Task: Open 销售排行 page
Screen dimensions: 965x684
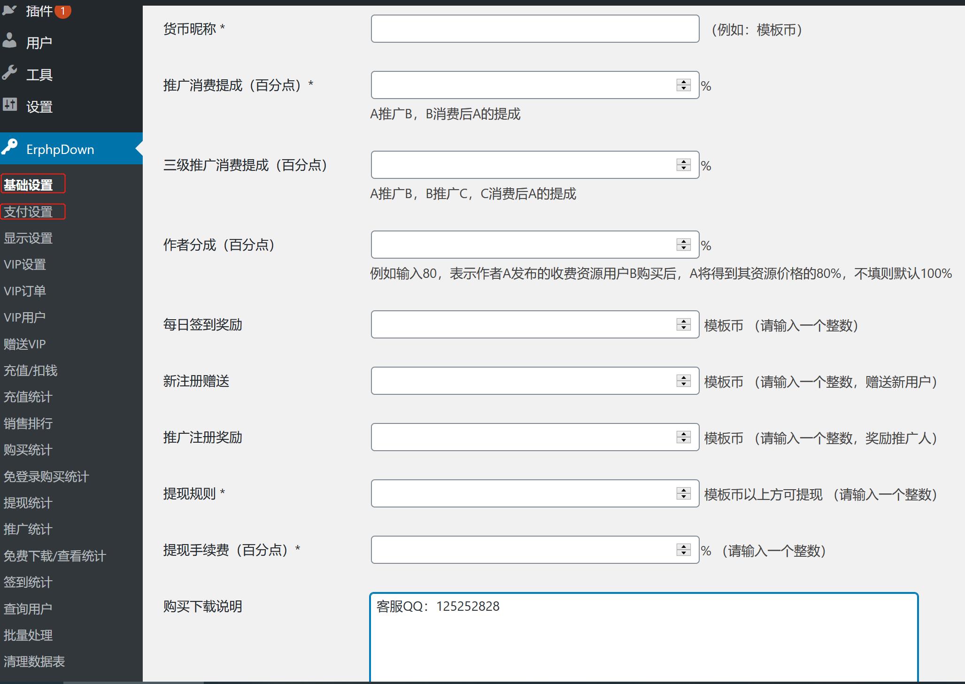Action: pos(28,423)
